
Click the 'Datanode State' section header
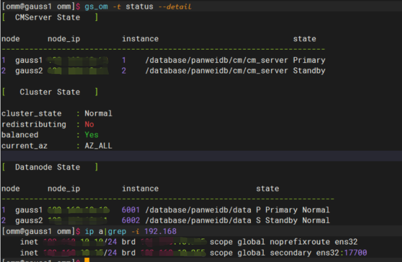(x=48, y=167)
